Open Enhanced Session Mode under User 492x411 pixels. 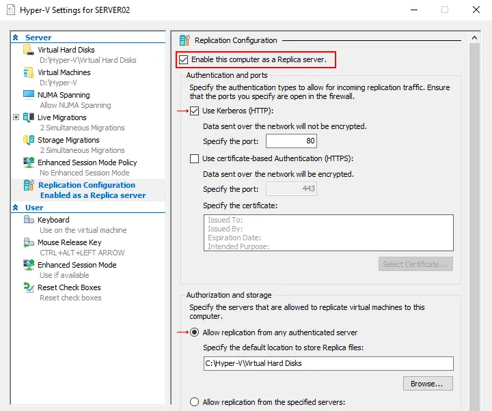coord(77,265)
